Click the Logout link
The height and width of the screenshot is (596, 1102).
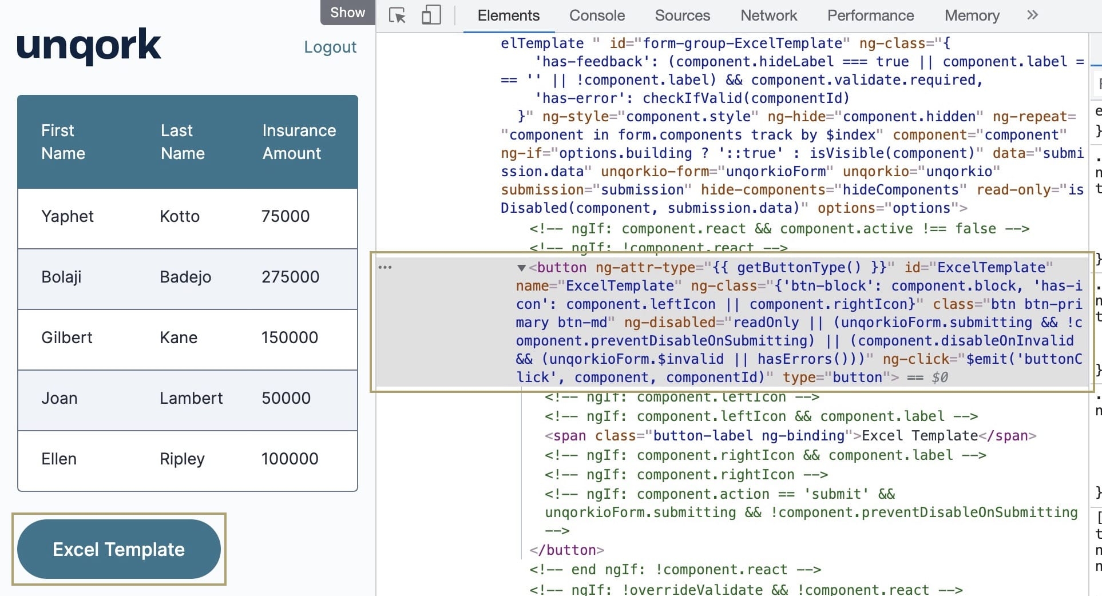(330, 47)
